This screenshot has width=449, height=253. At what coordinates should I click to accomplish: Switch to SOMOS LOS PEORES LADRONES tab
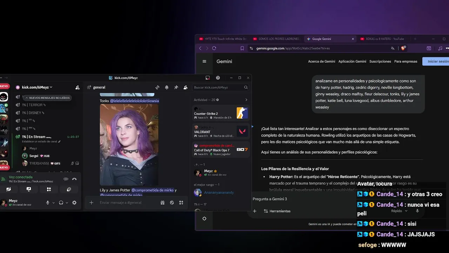pos(277,39)
